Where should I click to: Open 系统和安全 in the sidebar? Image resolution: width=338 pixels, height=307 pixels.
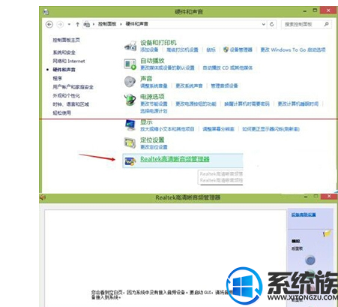[64, 53]
